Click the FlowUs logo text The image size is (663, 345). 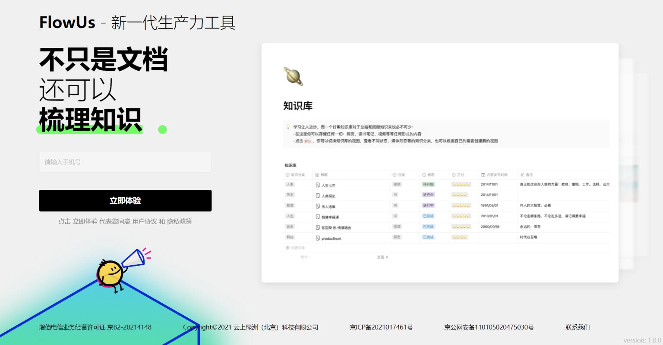(x=67, y=22)
